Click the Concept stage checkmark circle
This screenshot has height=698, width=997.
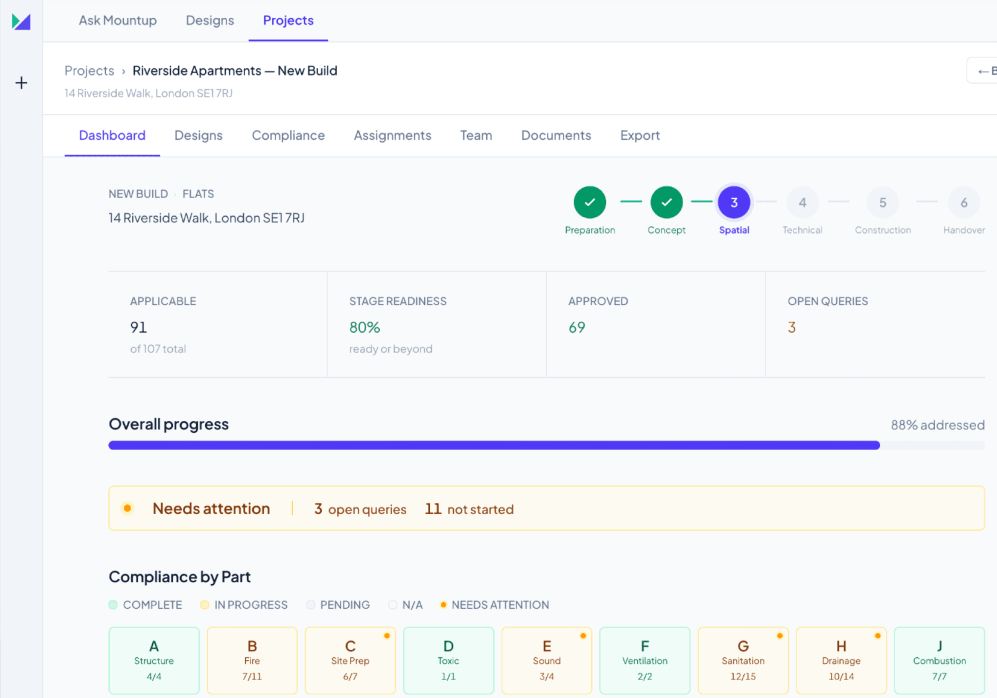pos(666,202)
